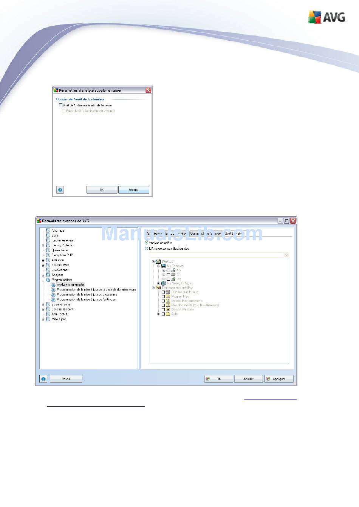Check the Dossier Windows checkbox
This screenshot has width=359, height=507.
163,310
